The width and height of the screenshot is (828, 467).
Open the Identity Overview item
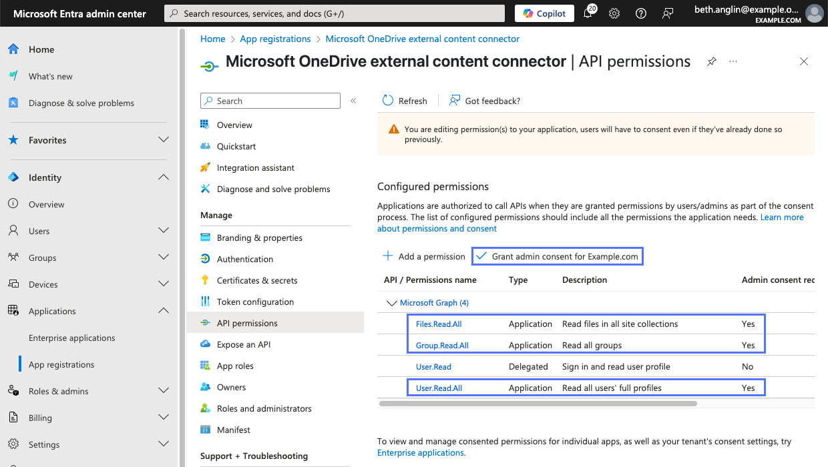point(47,204)
